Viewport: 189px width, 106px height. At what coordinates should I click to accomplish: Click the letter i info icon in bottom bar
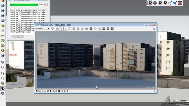pos(42,91)
